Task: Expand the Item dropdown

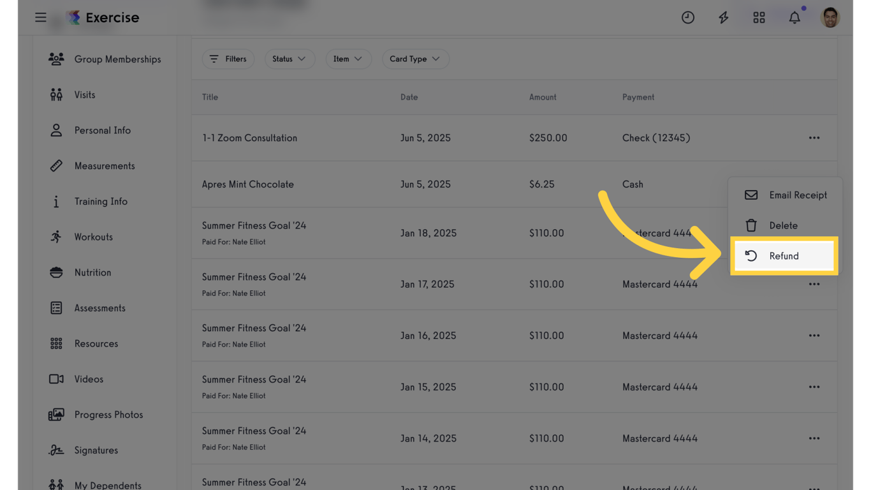Action: pos(348,59)
